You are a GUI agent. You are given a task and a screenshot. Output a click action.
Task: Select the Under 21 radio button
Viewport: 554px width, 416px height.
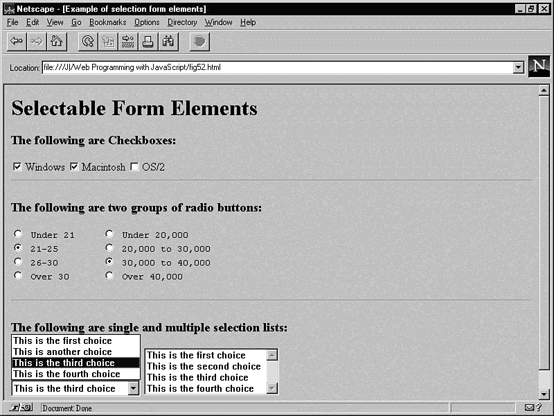18,234
